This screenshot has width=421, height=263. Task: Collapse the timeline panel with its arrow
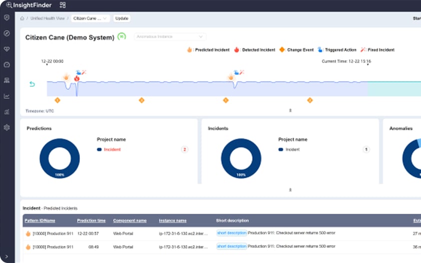(x=290, y=111)
